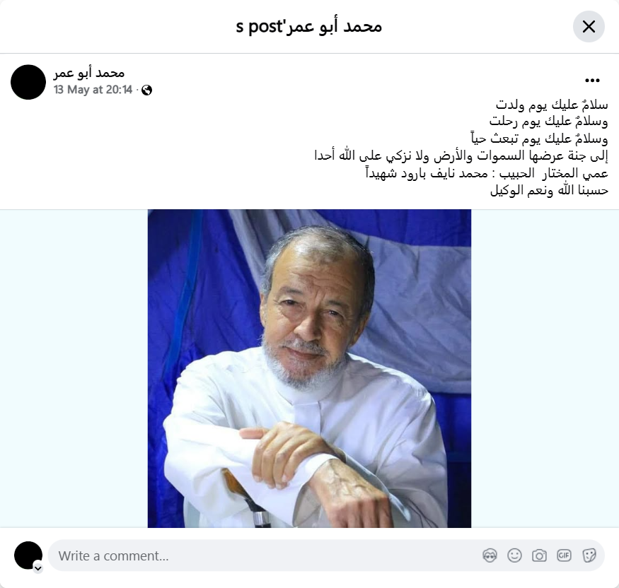Insert an avatar sticker in comment

tap(490, 555)
